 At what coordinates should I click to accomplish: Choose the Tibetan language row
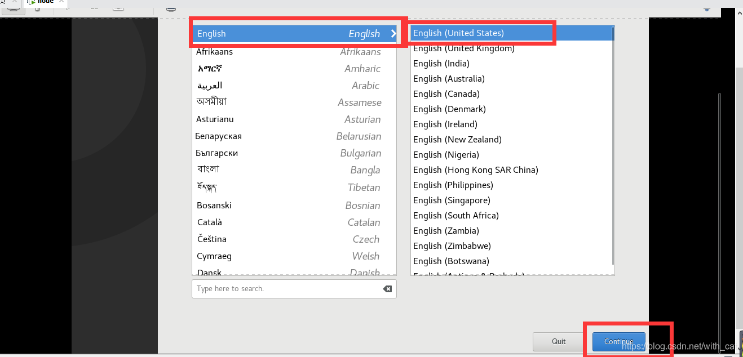point(294,188)
